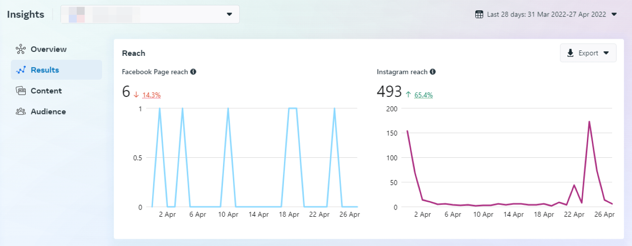
Task: Click info icon next to Instagram reach
Action: [432, 72]
